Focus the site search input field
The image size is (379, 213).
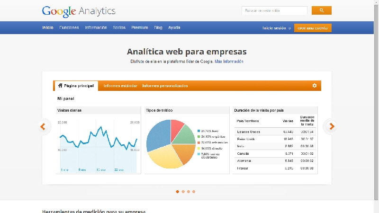(274, 10)
